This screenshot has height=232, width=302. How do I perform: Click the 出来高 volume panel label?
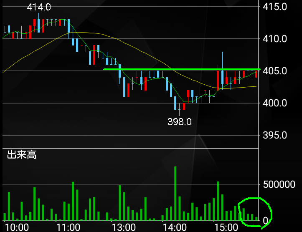tap(22, 155)
